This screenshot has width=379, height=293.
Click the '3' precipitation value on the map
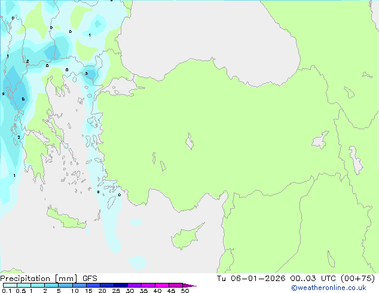coord(86,74)
